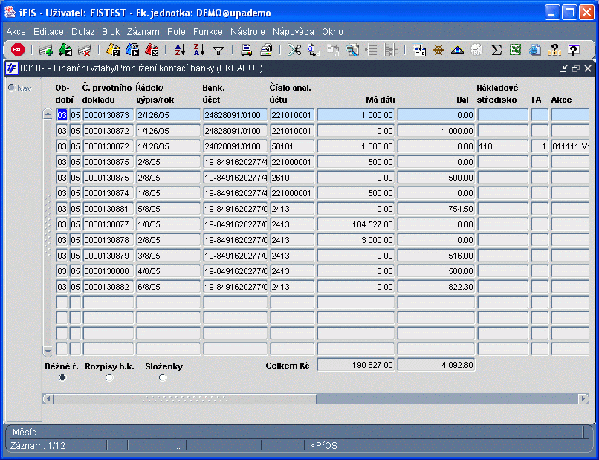Select the Běžné ř. radio button
This screenshot has height=460, width=599.
click(62, 378)
